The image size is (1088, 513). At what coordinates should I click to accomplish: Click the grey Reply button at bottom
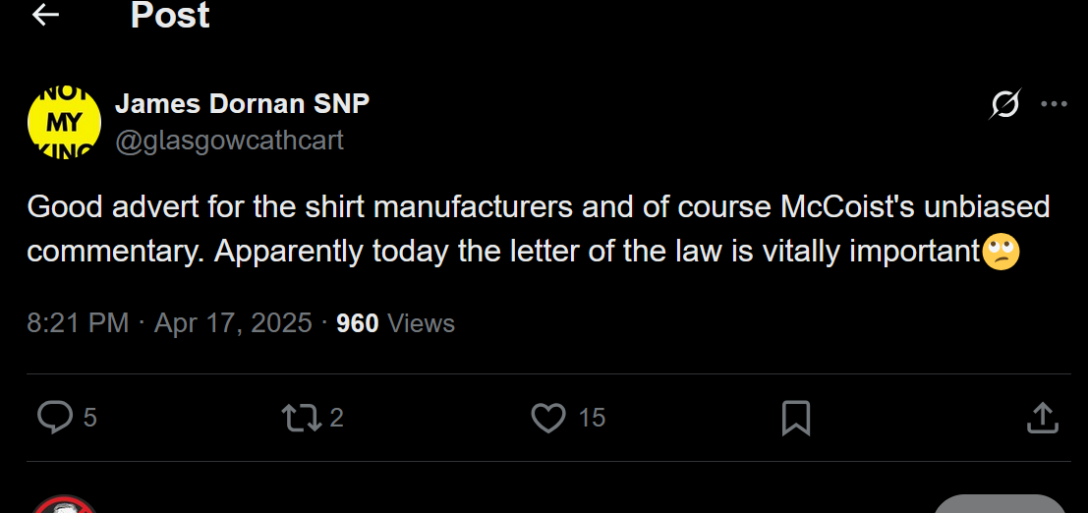click(x=1000, y=505)
